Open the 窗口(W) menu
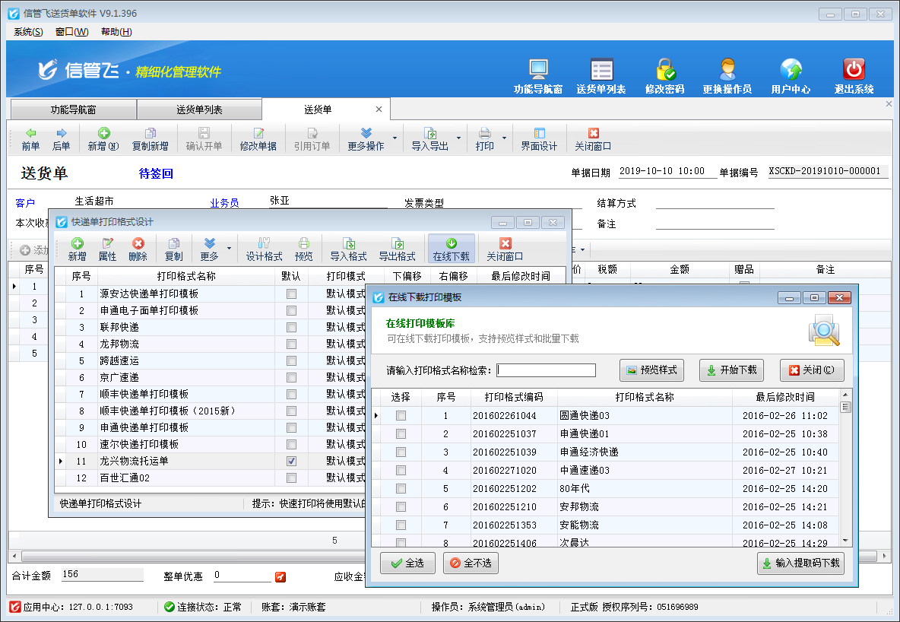 point(71,32)
